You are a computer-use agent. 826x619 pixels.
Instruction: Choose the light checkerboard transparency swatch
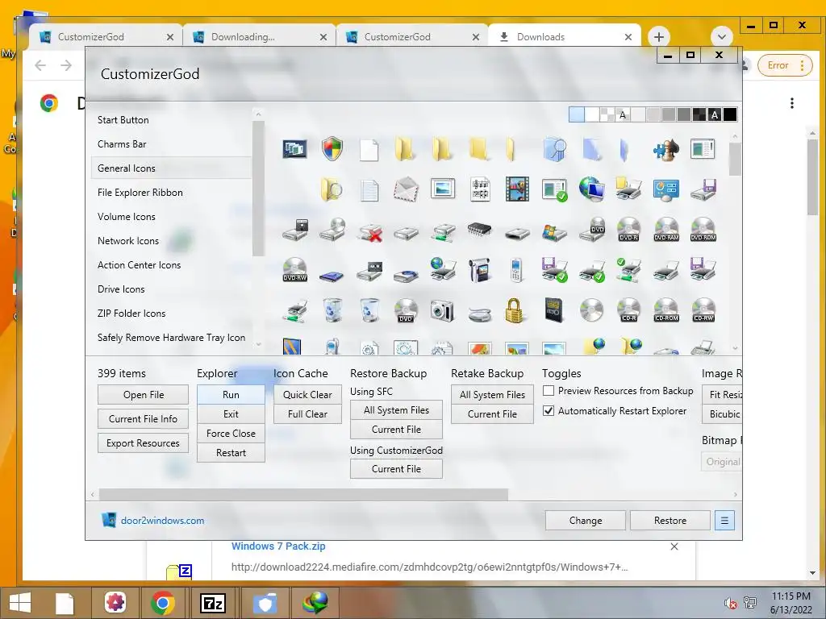click(607, 114)
